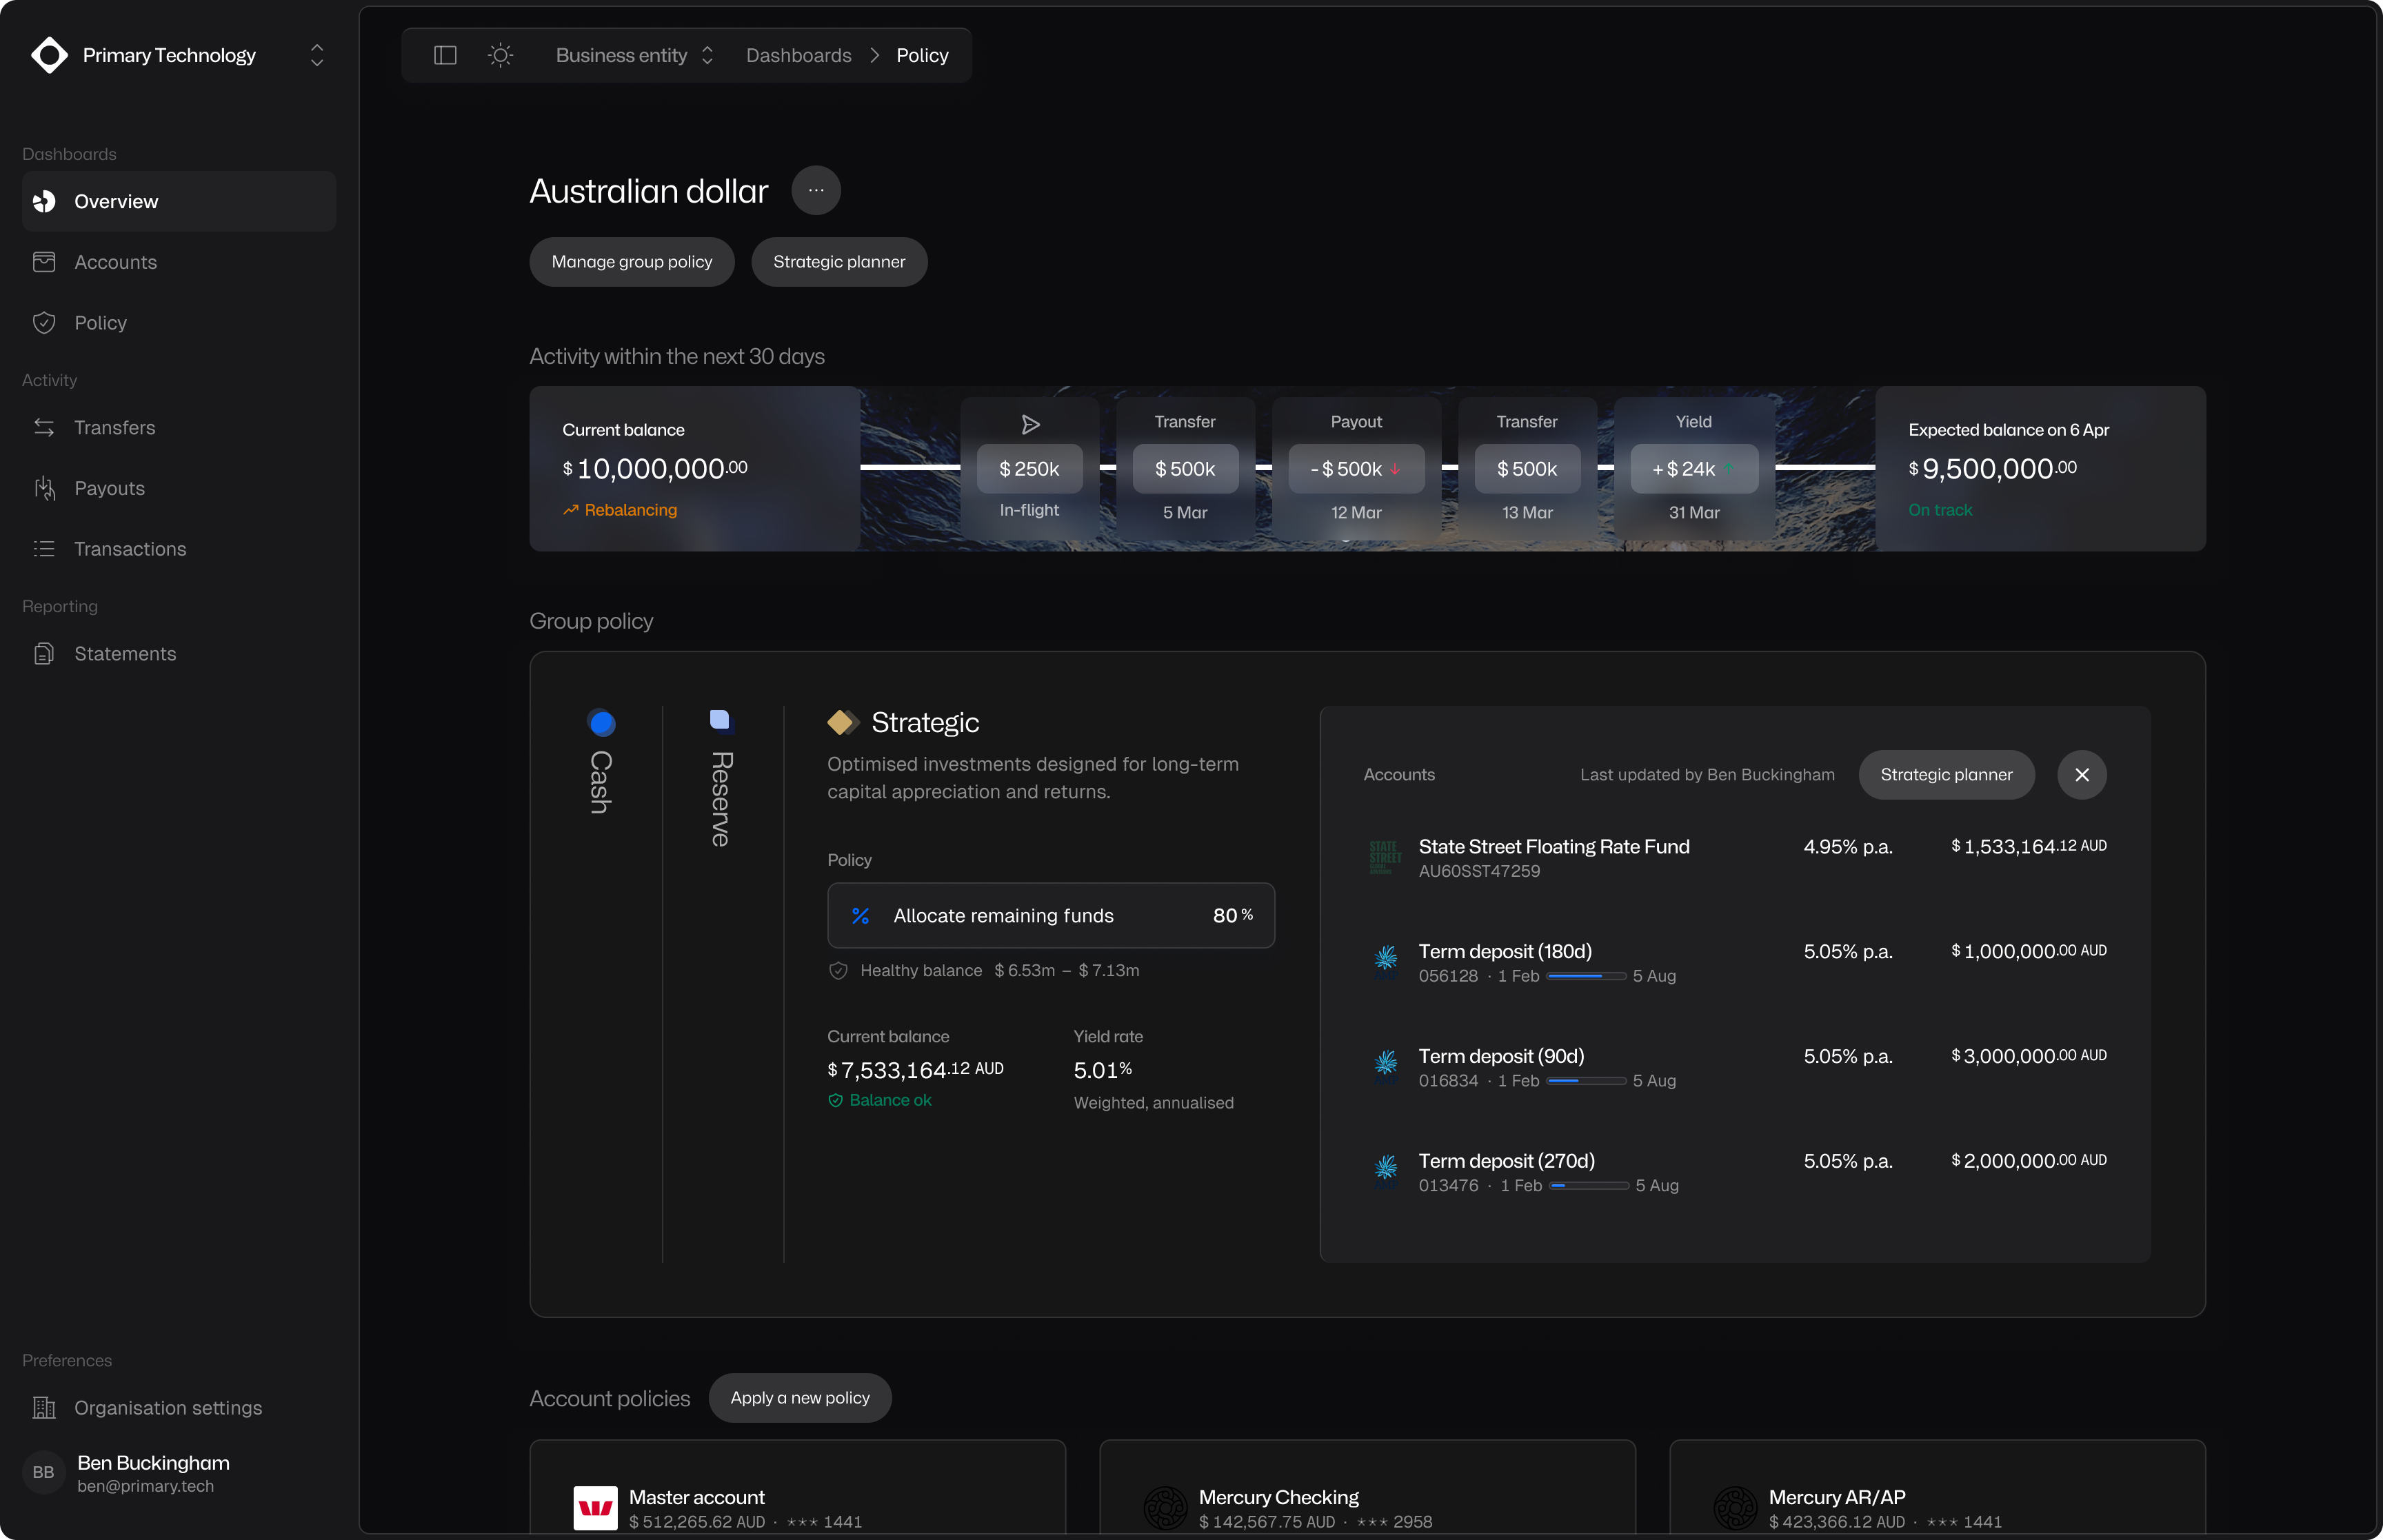Open the Accounts sidebar item
The width and height of the screenshot is (2383, 1540).
tap(115, 262)
